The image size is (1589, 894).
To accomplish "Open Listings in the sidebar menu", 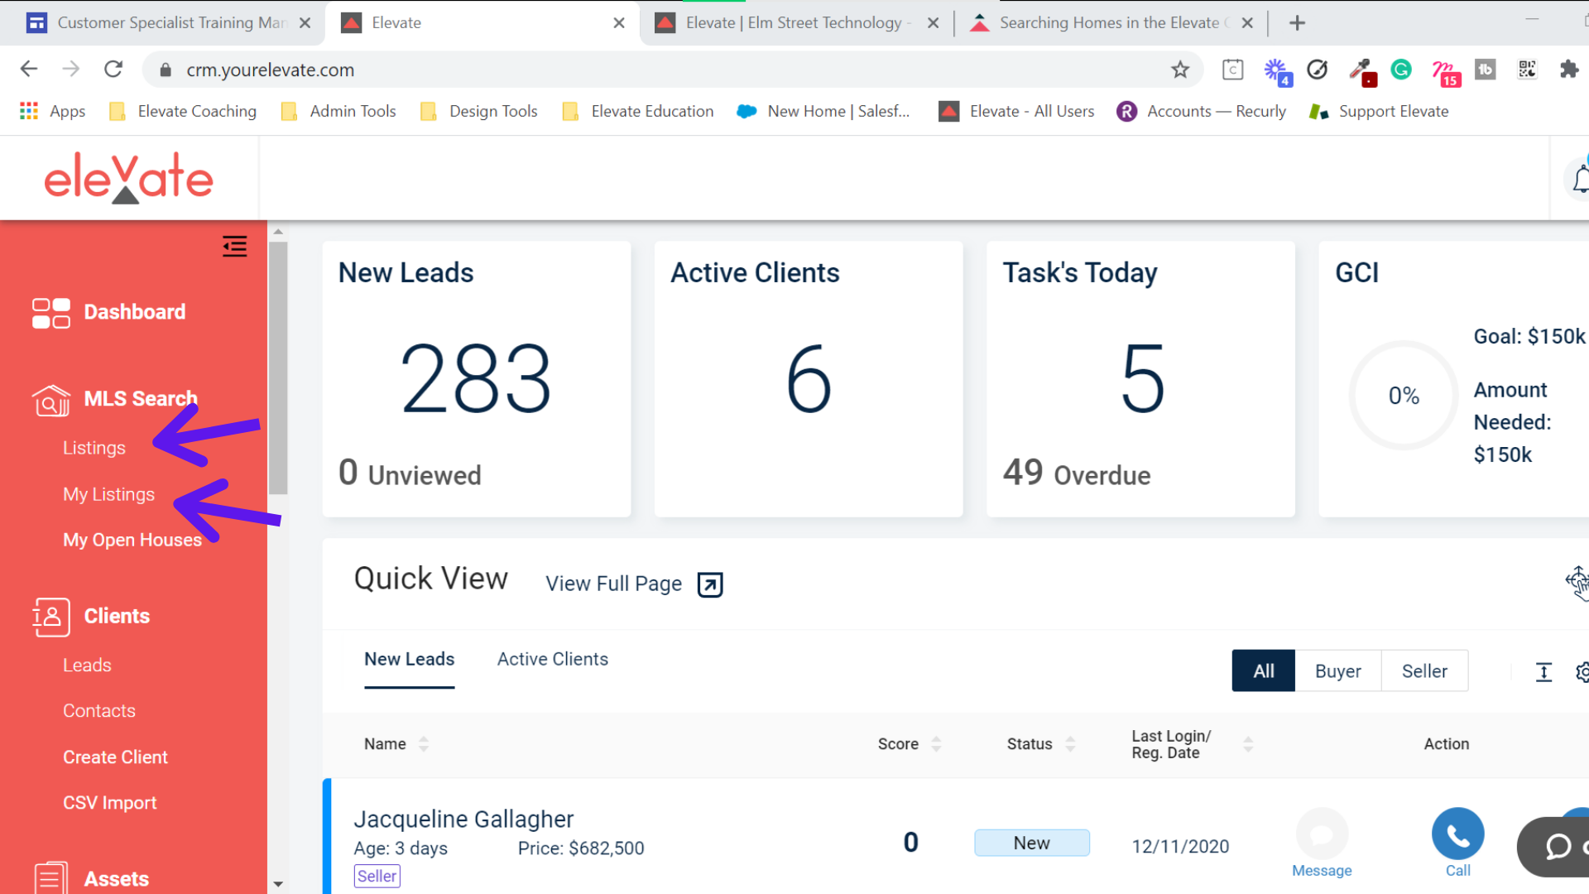I will pos(94,448).
